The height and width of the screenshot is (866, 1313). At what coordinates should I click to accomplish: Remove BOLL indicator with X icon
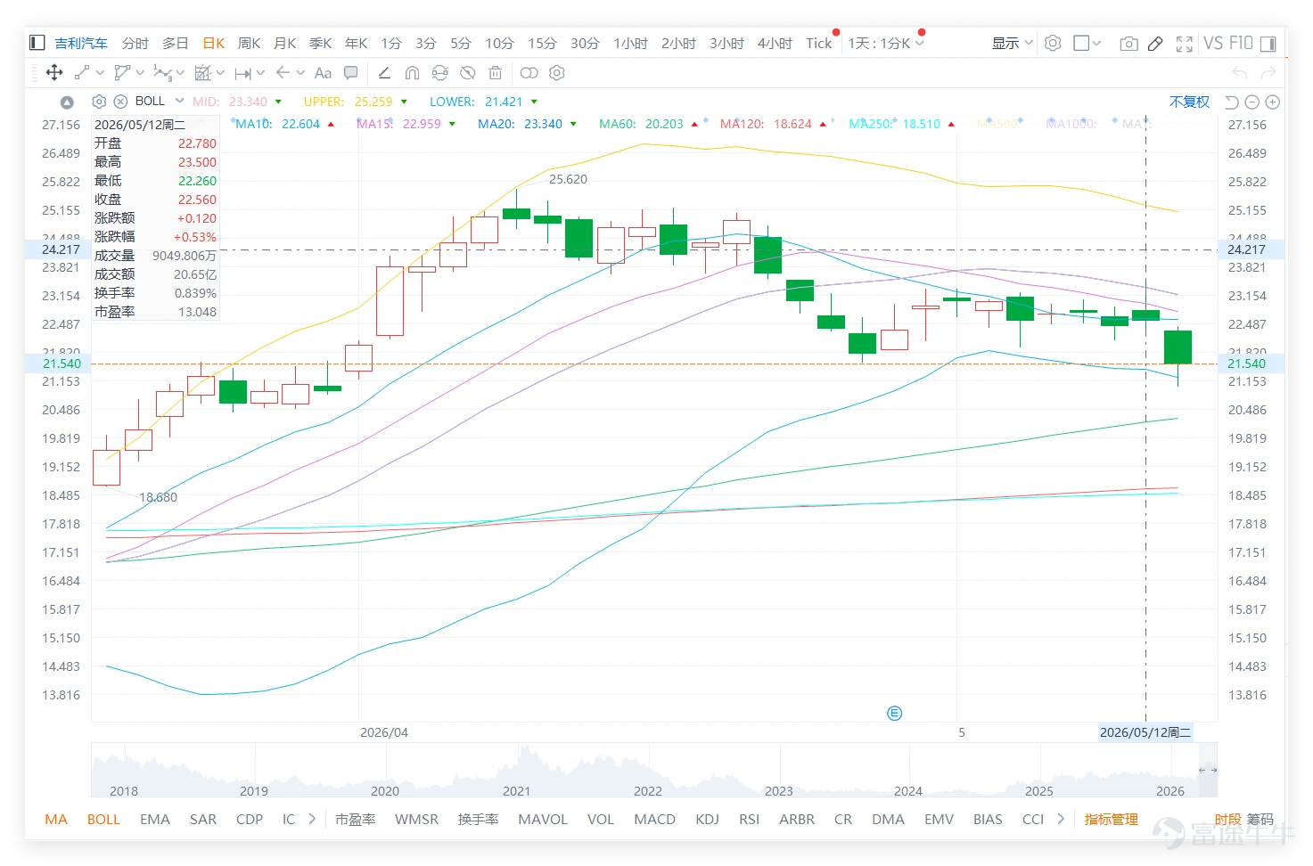click(120, 102)
